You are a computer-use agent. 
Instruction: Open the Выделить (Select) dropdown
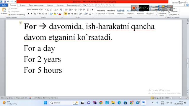click(x=173, y=15)
